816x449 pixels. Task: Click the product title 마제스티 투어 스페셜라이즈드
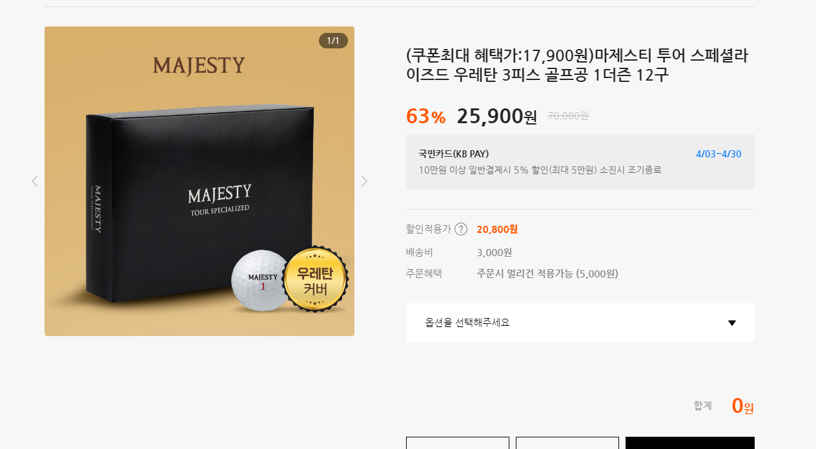(x=577, y=65)
